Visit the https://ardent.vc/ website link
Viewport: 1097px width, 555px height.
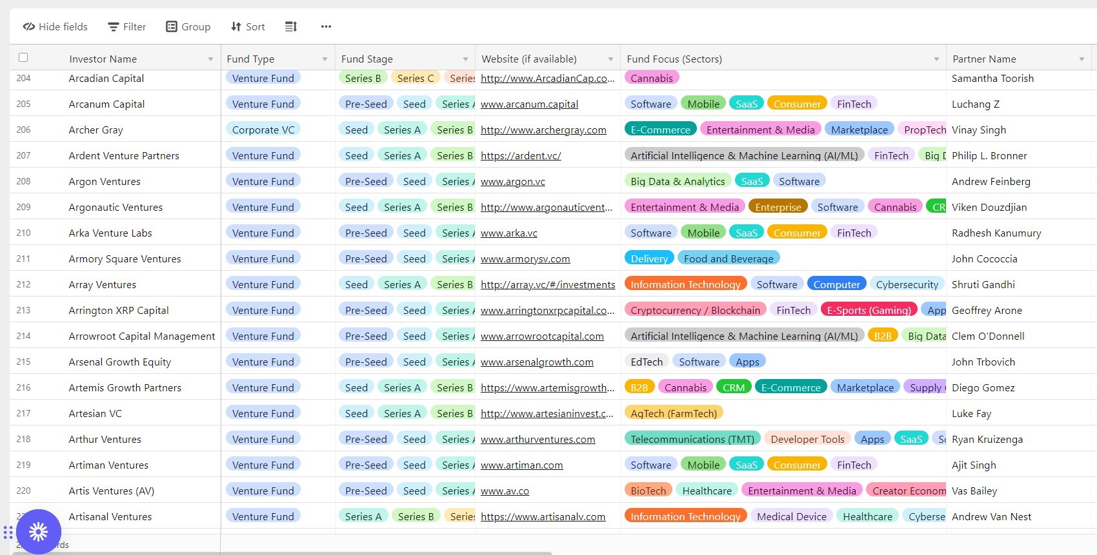tap(521, 155)
